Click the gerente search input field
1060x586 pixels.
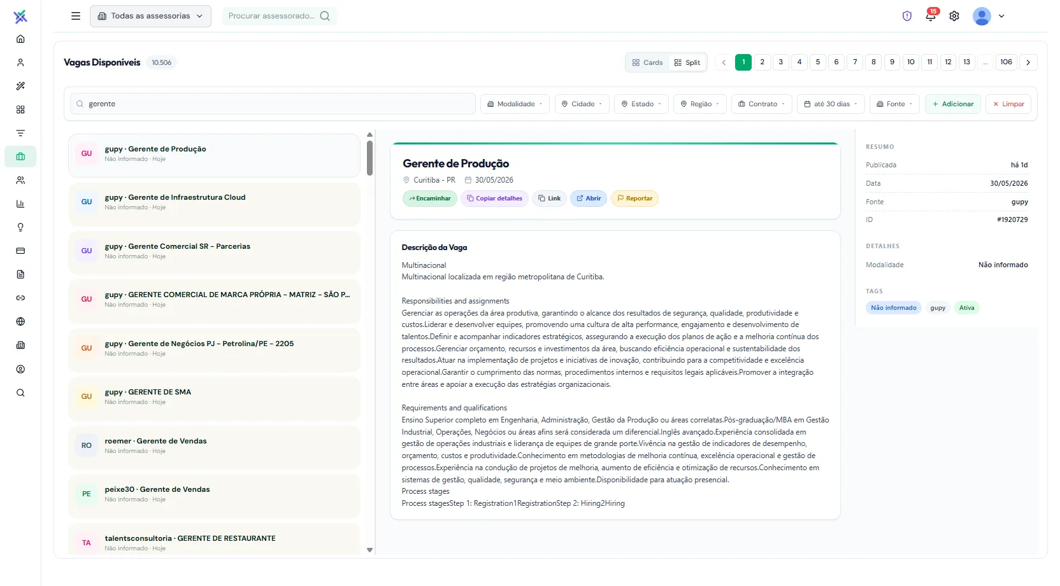coord(273,104)
